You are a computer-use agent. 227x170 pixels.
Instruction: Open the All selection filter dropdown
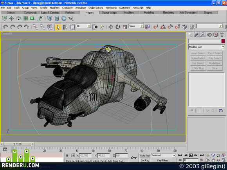pos(83,26)
